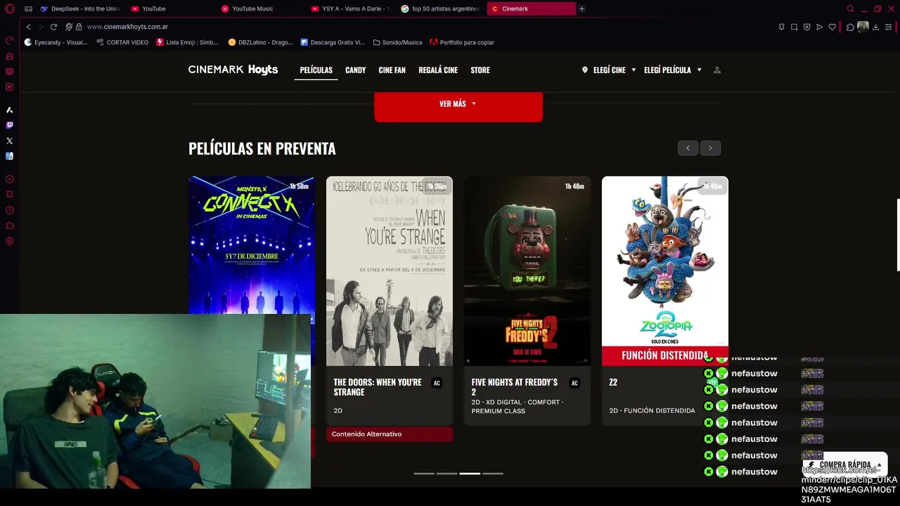Go forward with the browser forward arrow
This screenshot has height=506, width=900.
click(x=41, y=27)
